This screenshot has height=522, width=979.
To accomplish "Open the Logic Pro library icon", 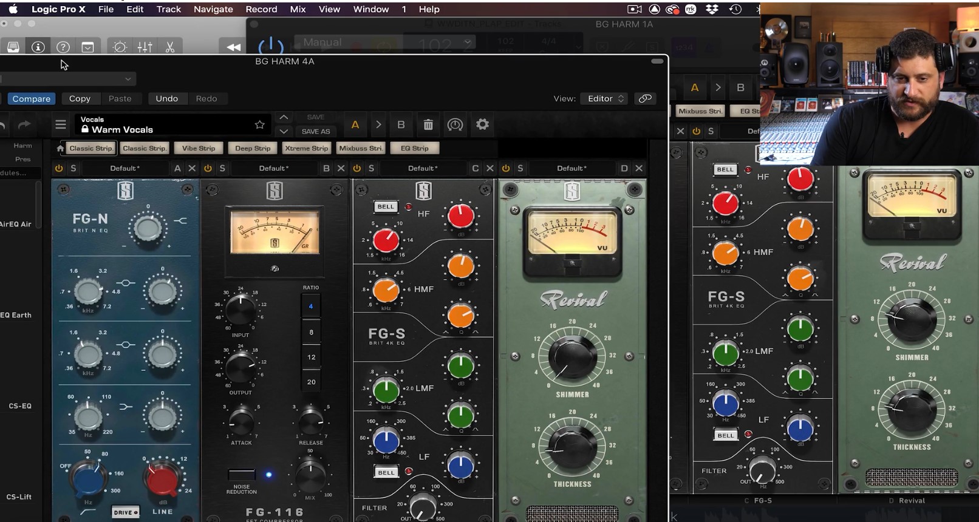I will click(13, 47).
